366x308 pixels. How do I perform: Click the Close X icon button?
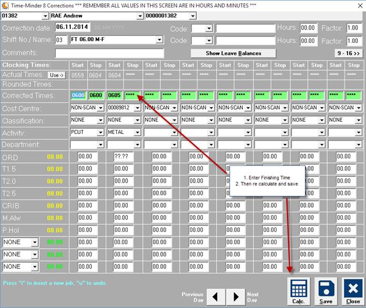click(x=353, y=291)
